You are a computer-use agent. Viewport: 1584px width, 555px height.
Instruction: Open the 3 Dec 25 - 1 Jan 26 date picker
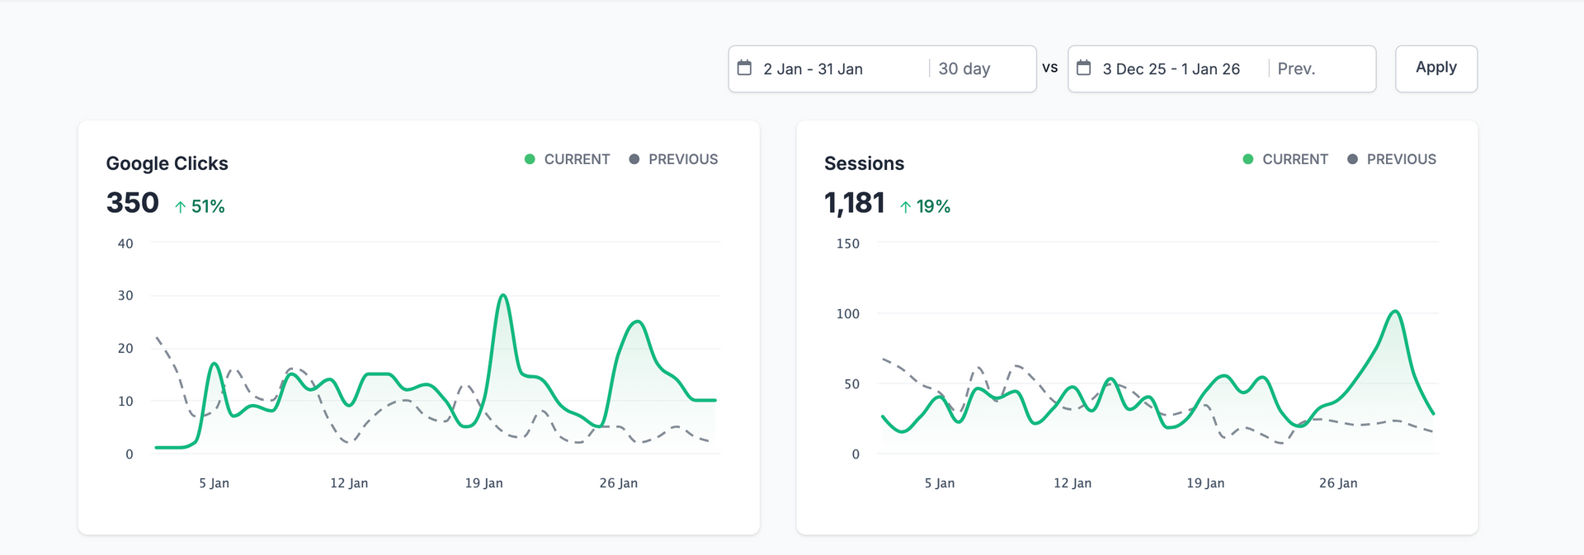click(1171, 69)
